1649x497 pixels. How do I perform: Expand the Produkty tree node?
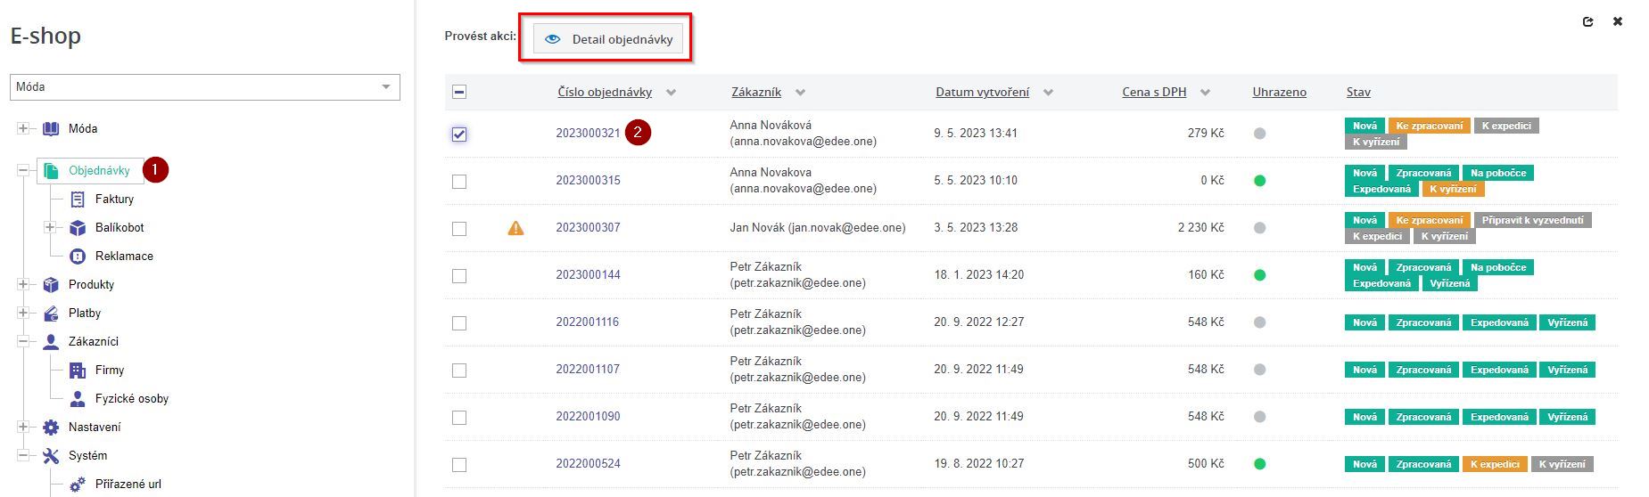point(23,285)
